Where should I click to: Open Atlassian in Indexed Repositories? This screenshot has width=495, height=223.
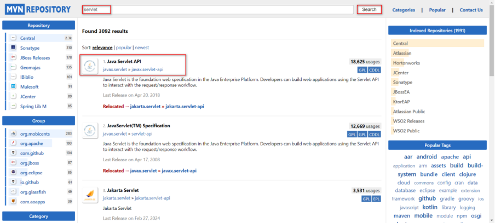pyautogui.click(x=402, y=53)
